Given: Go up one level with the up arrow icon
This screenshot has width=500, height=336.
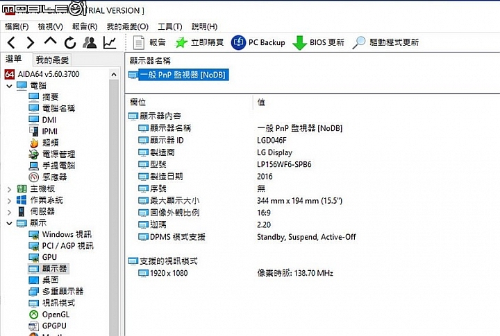Looking at the screenshot, I should 51,41.
